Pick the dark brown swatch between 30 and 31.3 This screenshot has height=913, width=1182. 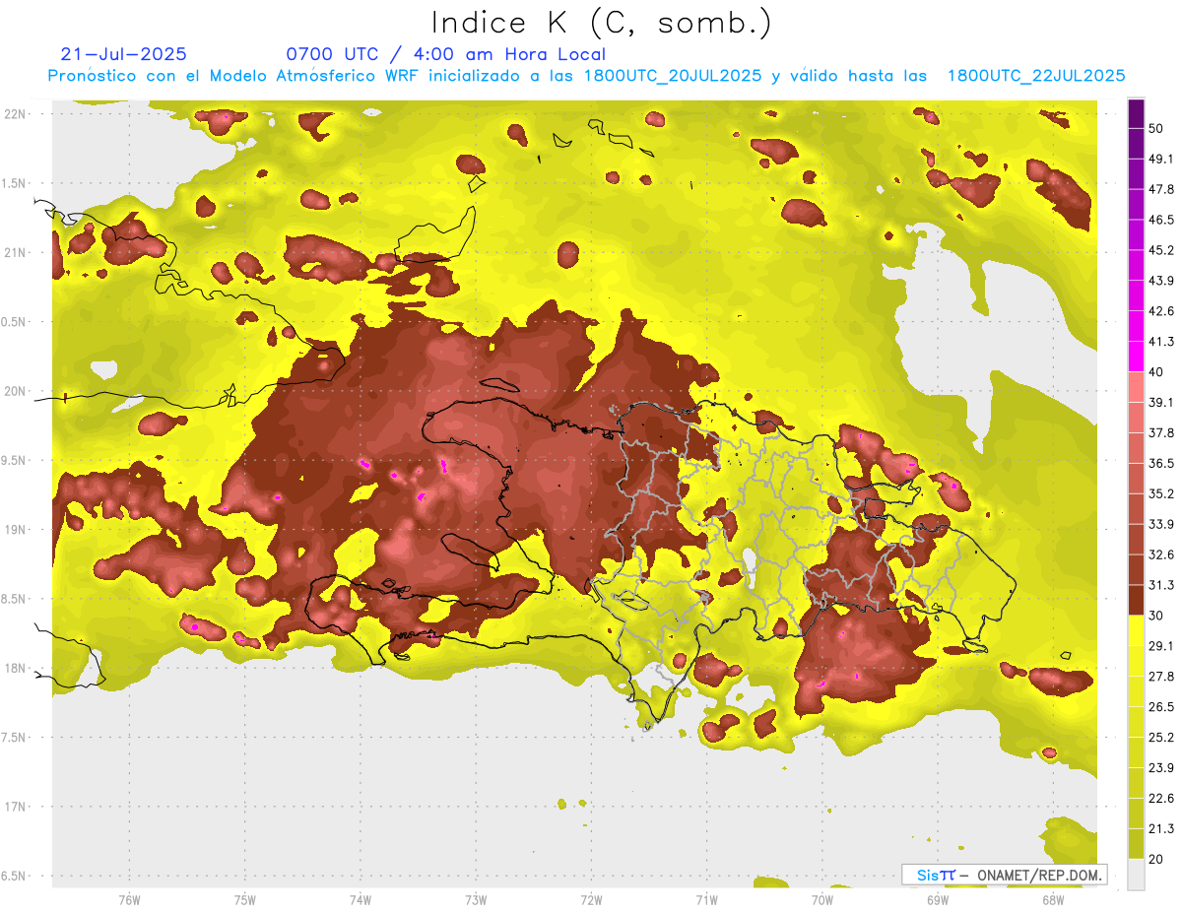pyautogui.click(x=1136, y=600)
